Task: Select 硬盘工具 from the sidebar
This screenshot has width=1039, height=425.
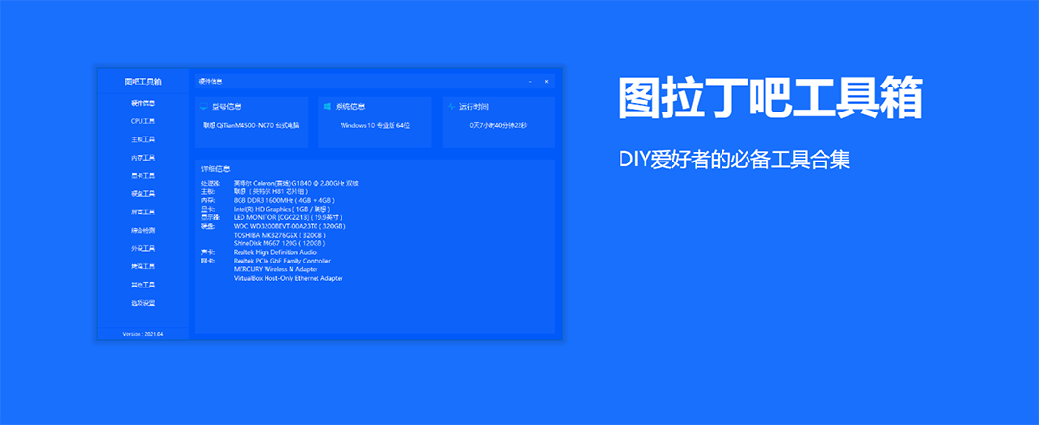Action: (142, 194)
